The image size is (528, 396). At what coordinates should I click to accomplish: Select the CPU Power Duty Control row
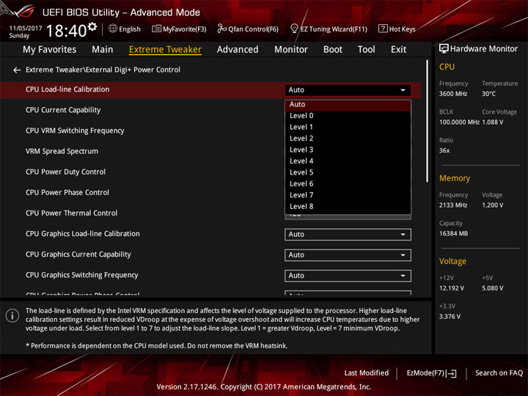click(66, 172)
